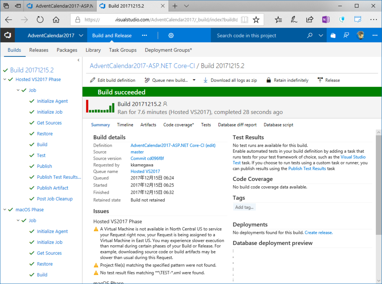Click Download all logs as zip
This screenshot has width=382, height=284.
(230, 80)
